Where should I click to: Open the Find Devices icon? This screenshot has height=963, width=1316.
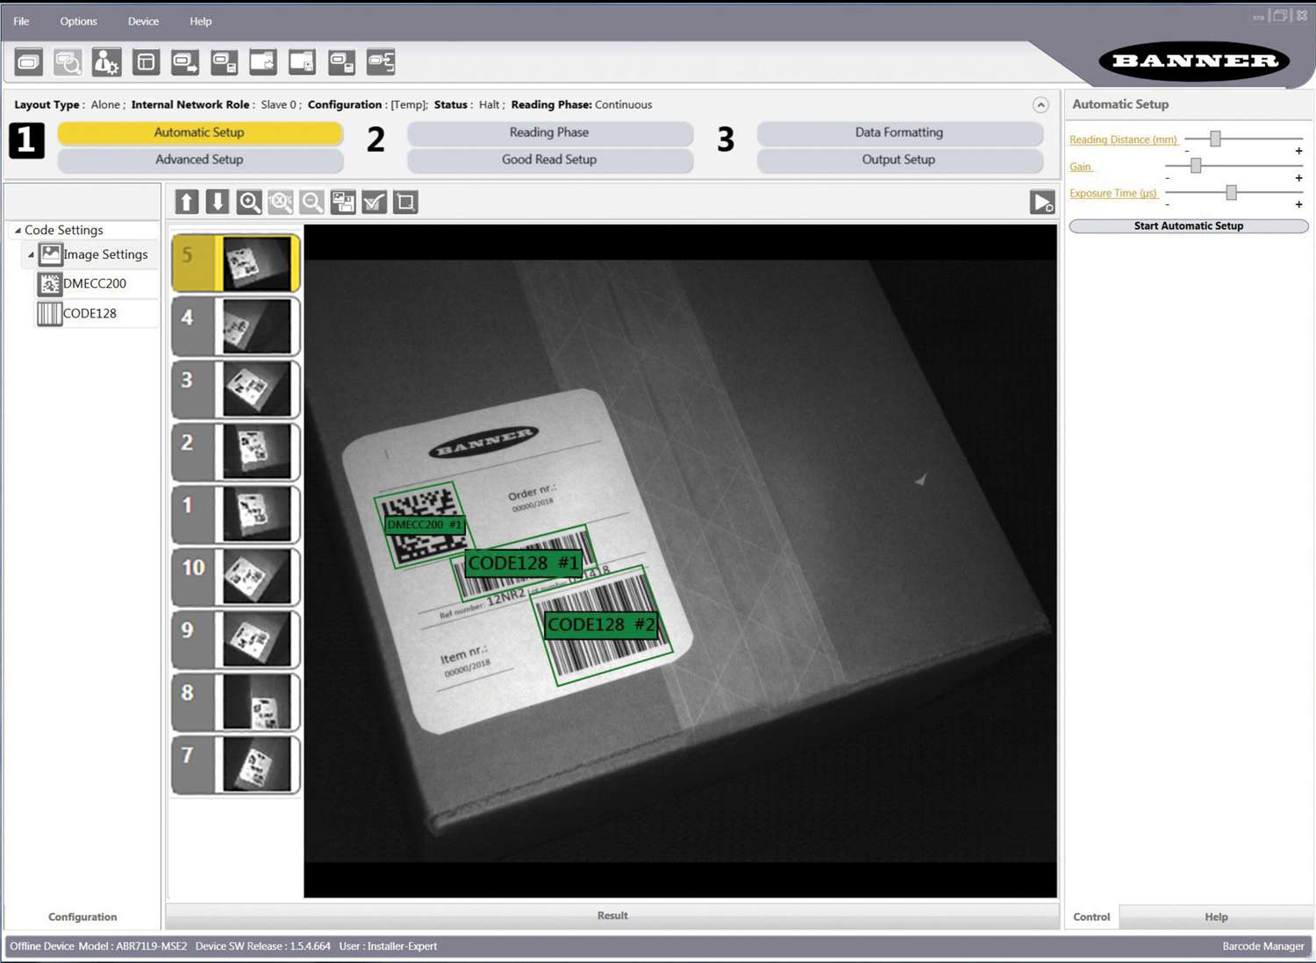coord(67,61)
